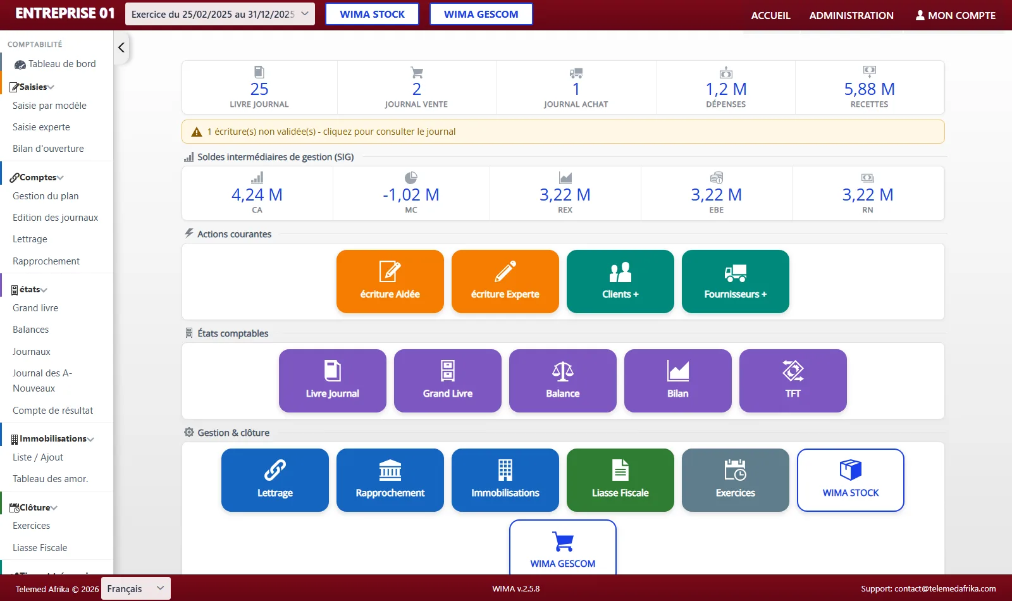The width and height of the screenshot is (1012, 601).
Task: Open Balances in the sidebar
Action: tap(30, 330)
